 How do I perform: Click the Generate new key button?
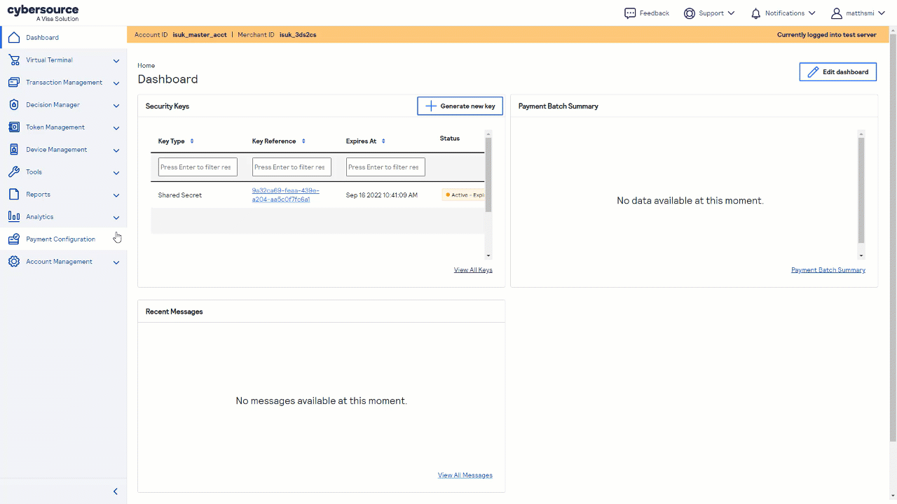[460, 106]
